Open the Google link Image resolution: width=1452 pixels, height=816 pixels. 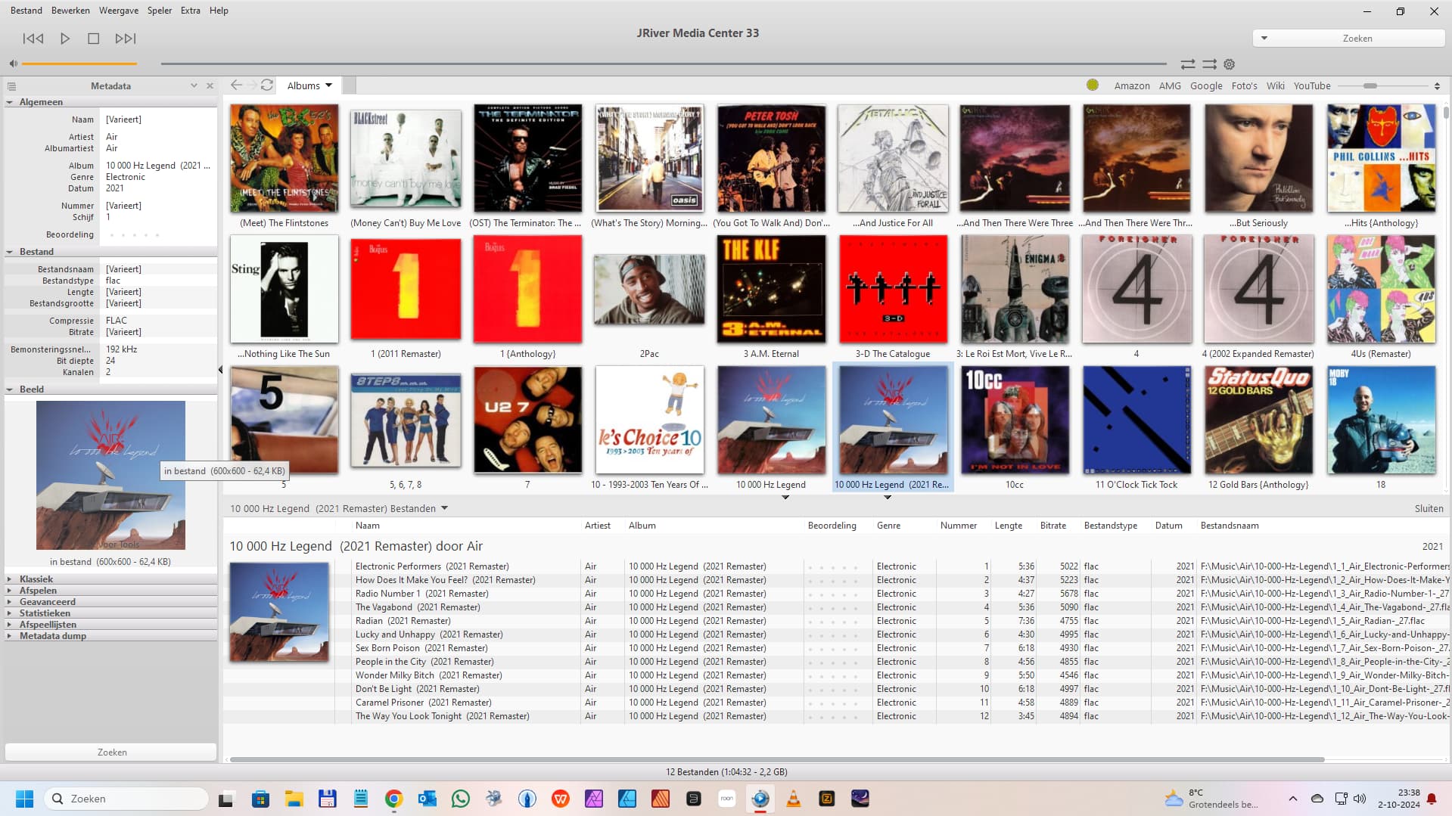coord(1206,86)
